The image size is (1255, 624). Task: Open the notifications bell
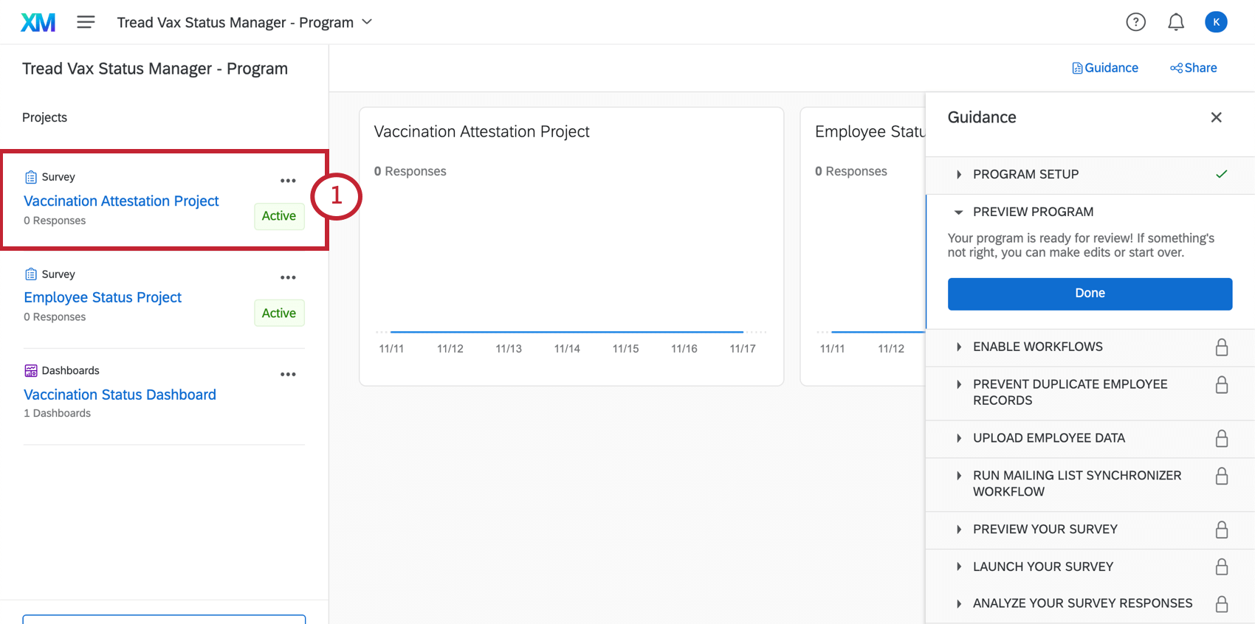[x=1176, y=22]
